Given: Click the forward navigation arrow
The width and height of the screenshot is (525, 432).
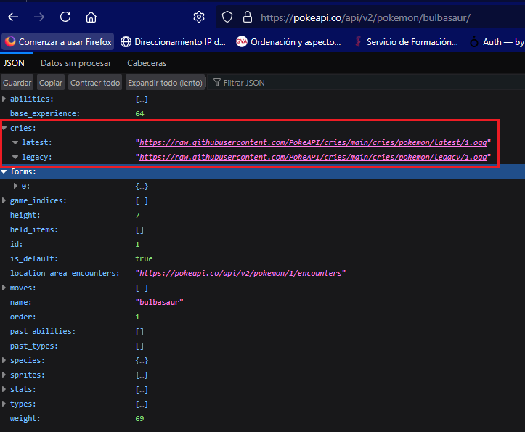Looking at the screenshot, I should 39,17.
